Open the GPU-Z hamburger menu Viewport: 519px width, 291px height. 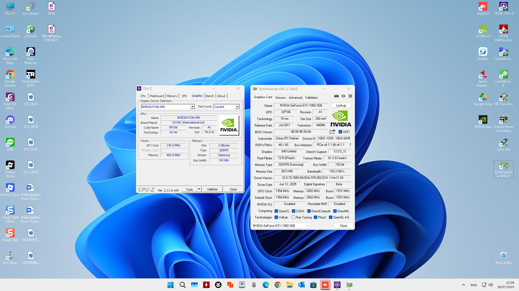pos(350,96)
